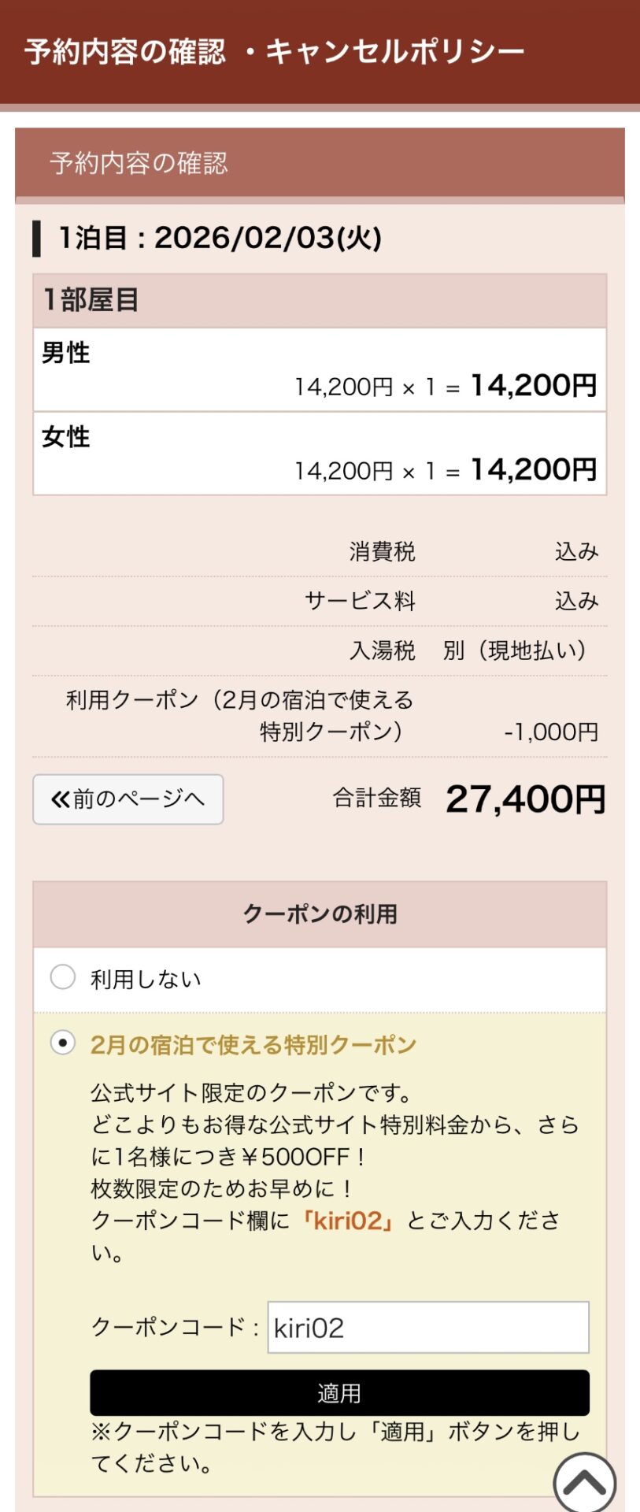Viewport: 640px width, 1512px height.
Task: Go back with 前のページへ button
Action: (128, 799)
